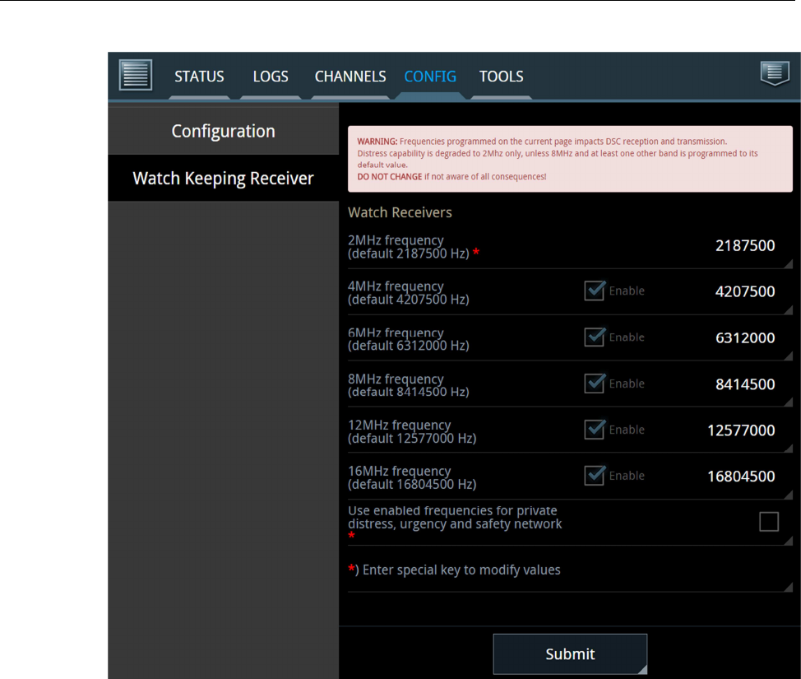This screenshot has height=679, width=801.
Task: Switch to the LOGS tab
Action: [x=271, y=77]
